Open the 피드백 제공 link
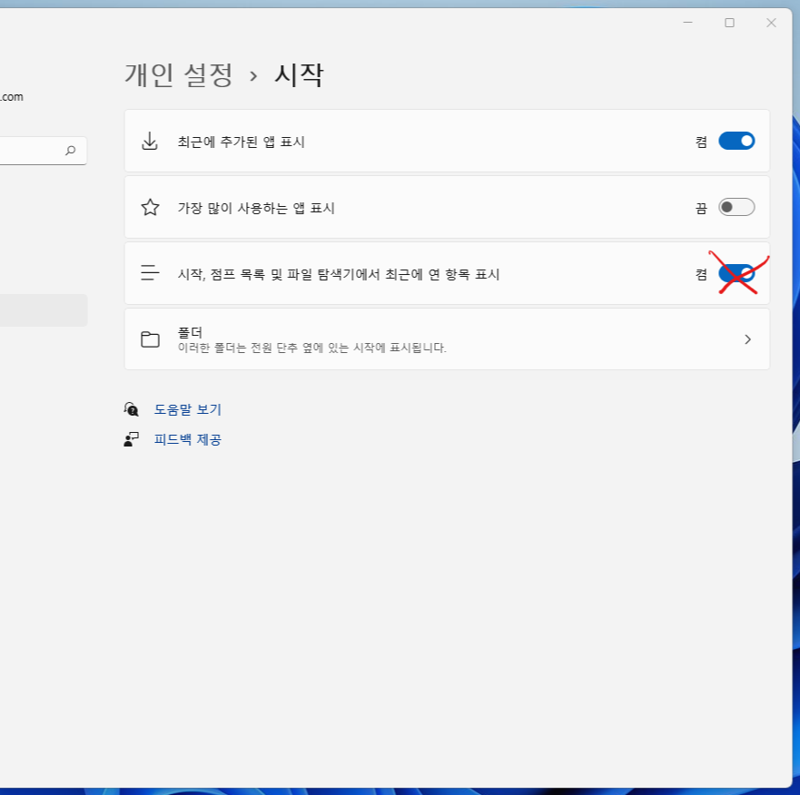The image size is (800, 795). (188, 439)
